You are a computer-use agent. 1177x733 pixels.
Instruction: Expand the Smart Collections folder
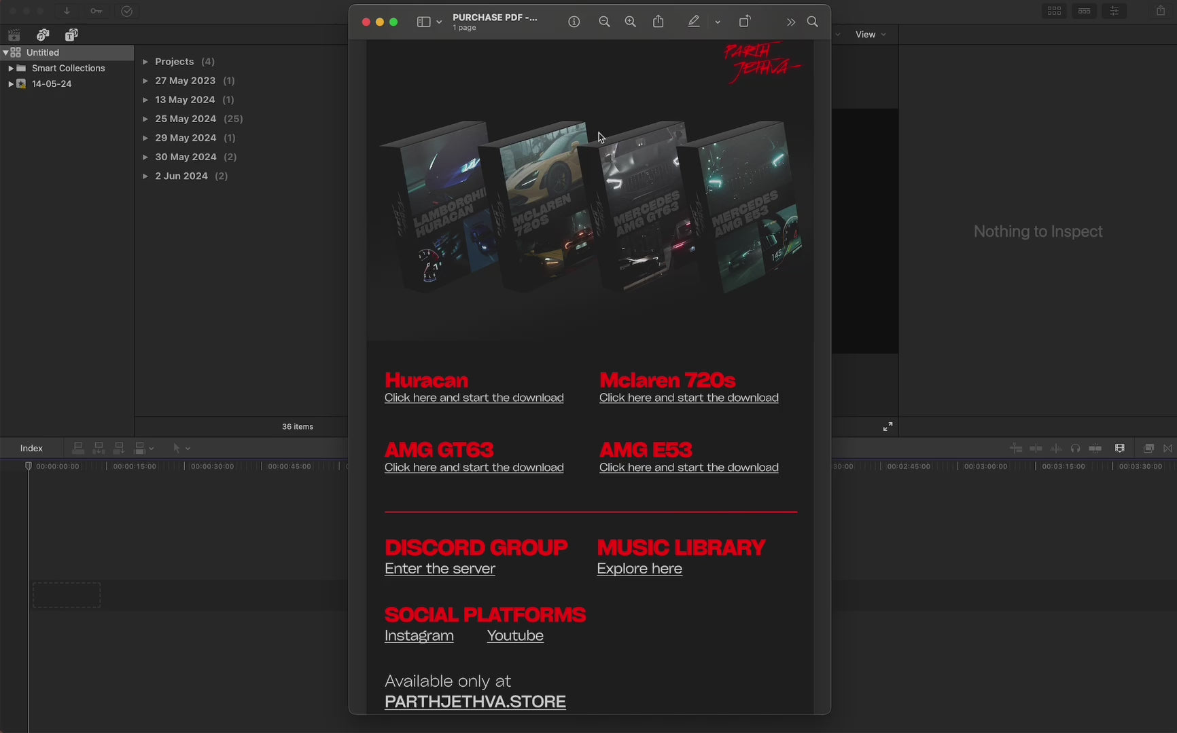pyautogui.click(x=11, y=68)
